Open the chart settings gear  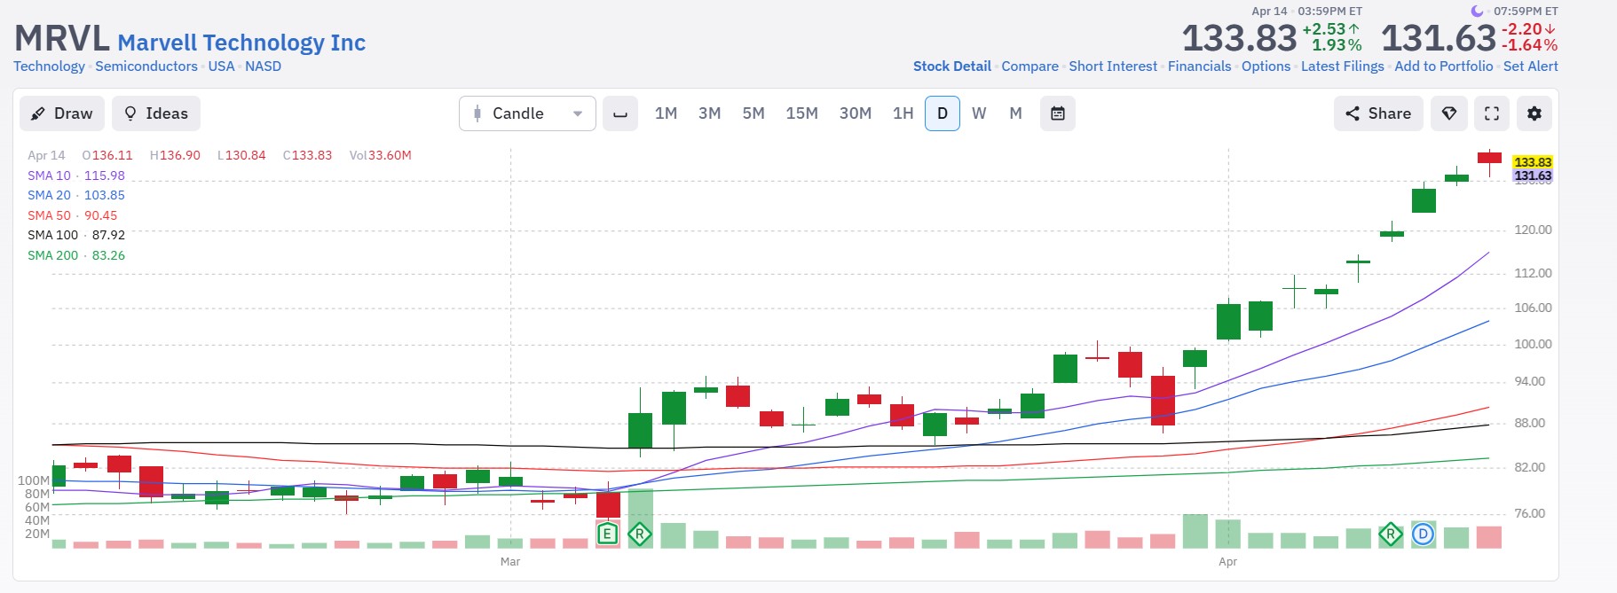tap(1534, 113)
